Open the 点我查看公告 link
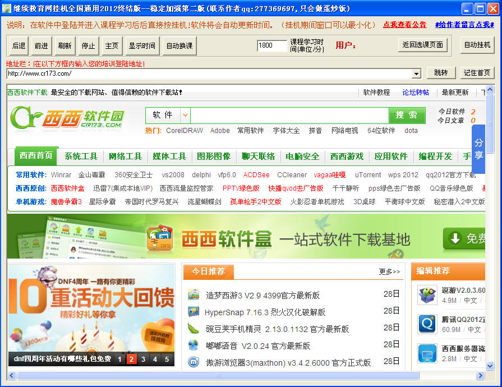Image resolution: width=502 pixels, height=387 pixels. tap(404, 25)
